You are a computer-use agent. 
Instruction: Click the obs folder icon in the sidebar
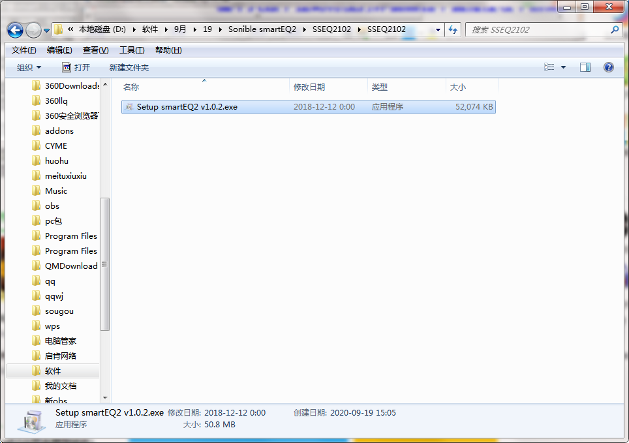click(36, 206)
